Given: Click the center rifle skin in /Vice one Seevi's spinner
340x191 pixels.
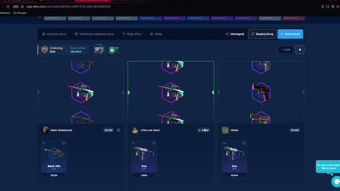Looking at the screenshot, I should coord(171,92).
